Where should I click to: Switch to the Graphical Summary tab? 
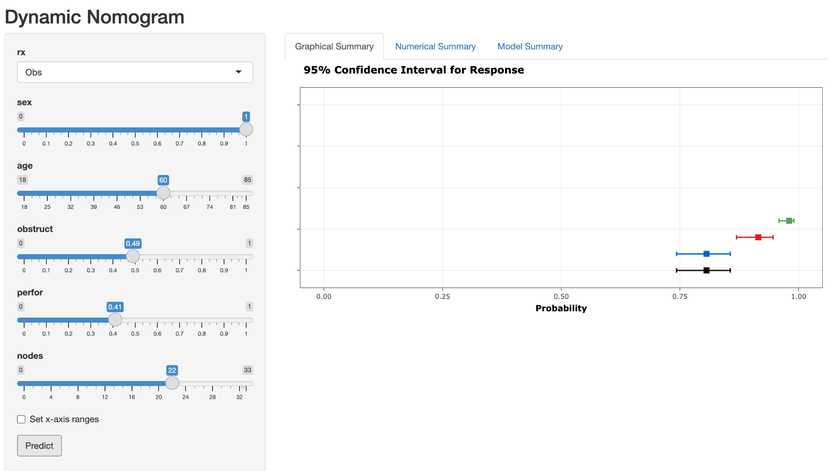[334, 46]
